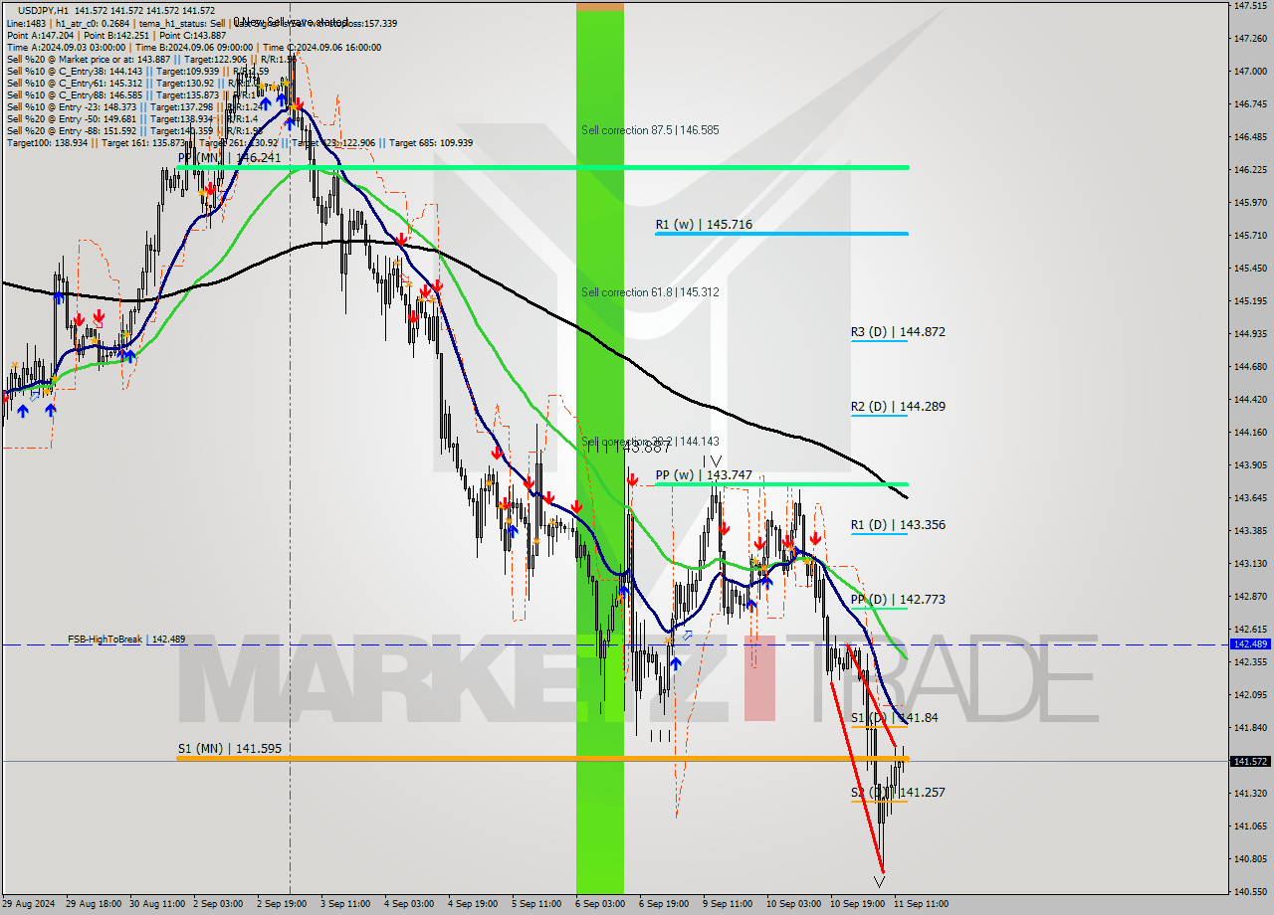Select the R1 (w) | 145.716 label
Viewport: 1274px width, 915px height.
click(704, 225)
